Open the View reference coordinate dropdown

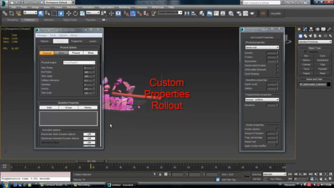click(x=93, y=13)
